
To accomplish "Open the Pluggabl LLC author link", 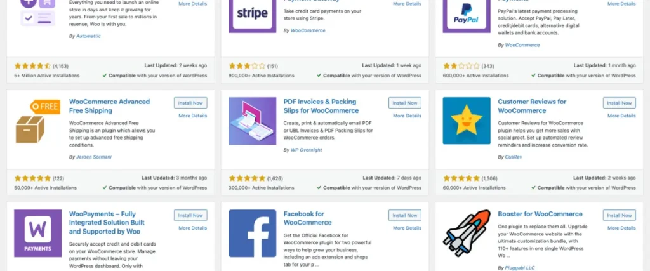I will pos(523,268).
